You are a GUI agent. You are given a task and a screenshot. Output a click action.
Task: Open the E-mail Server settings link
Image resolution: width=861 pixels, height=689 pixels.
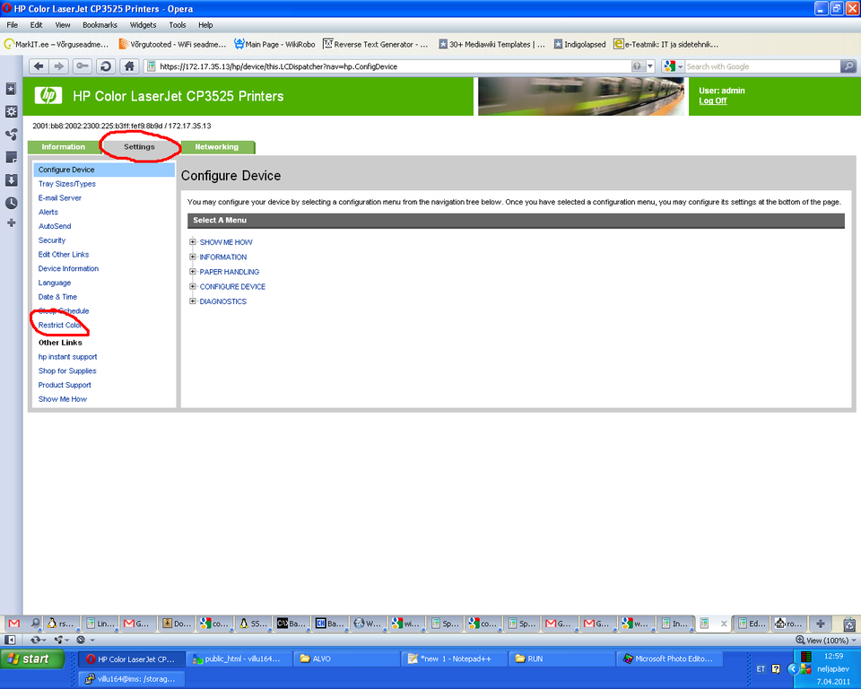tap(60, 197)
